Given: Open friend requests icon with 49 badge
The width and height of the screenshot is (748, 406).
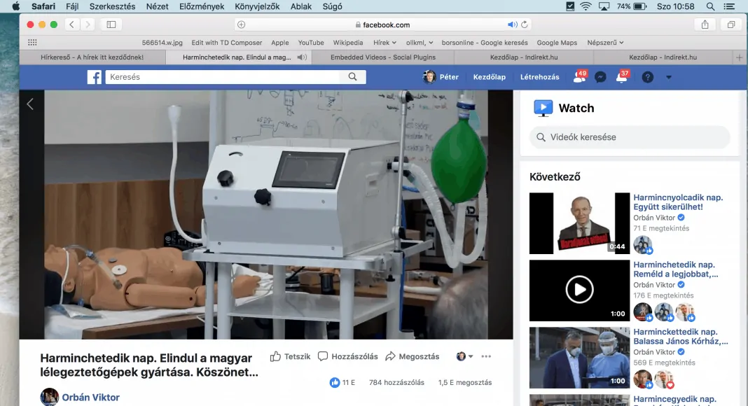Looking at the screenshot, I should point(580,77).
